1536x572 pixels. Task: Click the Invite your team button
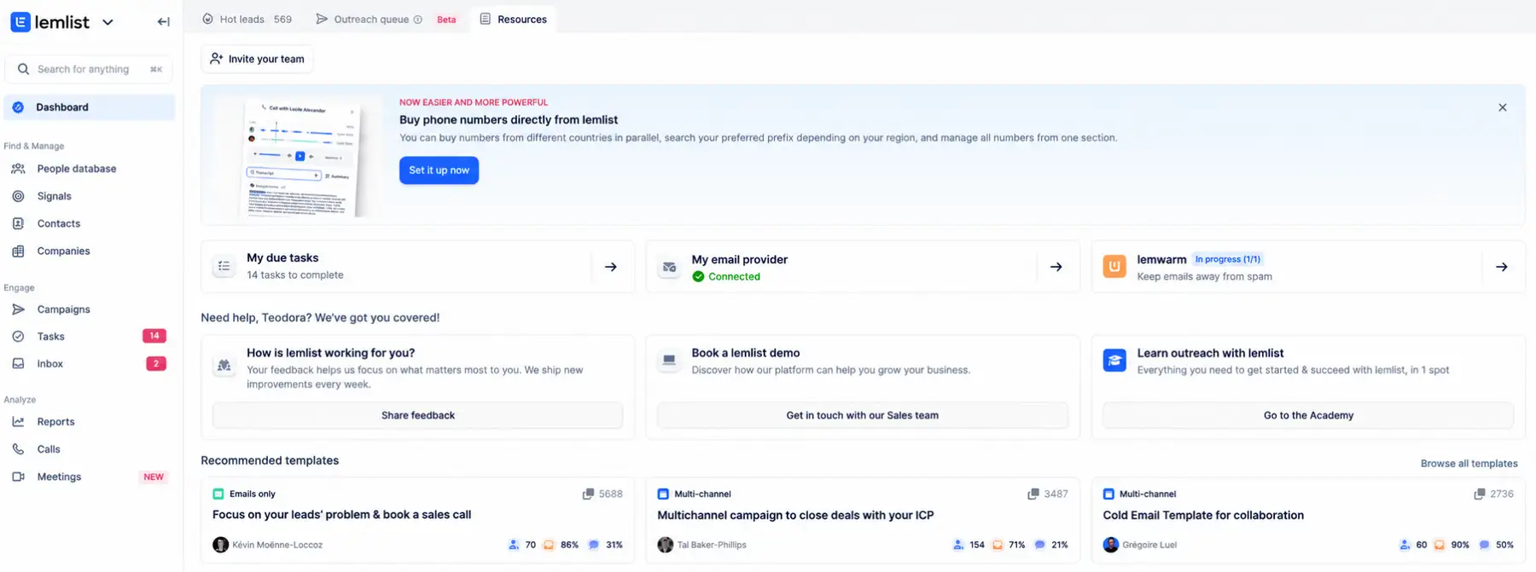(x=257, y=59)
